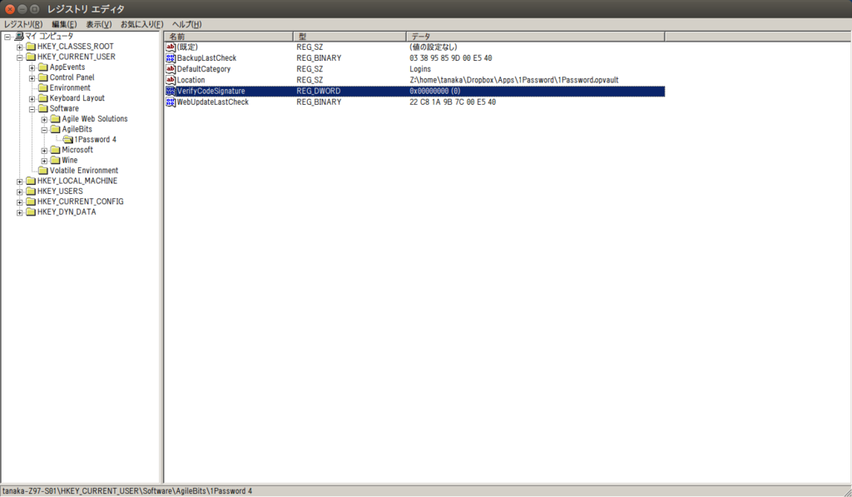Viewport: 852px width, 497px height.
Task: Click the Environment folder icon
Action: point(43,88)
